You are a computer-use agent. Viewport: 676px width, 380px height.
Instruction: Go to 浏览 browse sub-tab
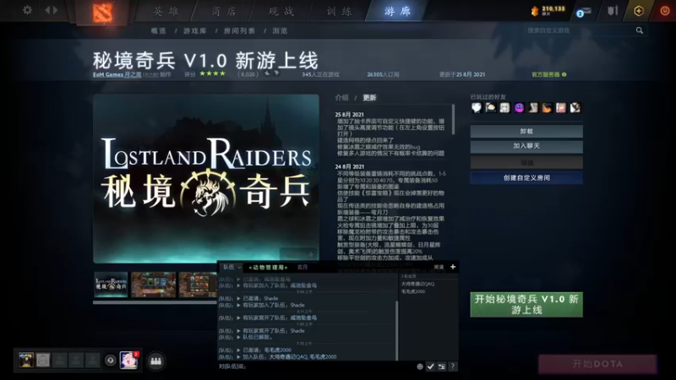point(280,30)
